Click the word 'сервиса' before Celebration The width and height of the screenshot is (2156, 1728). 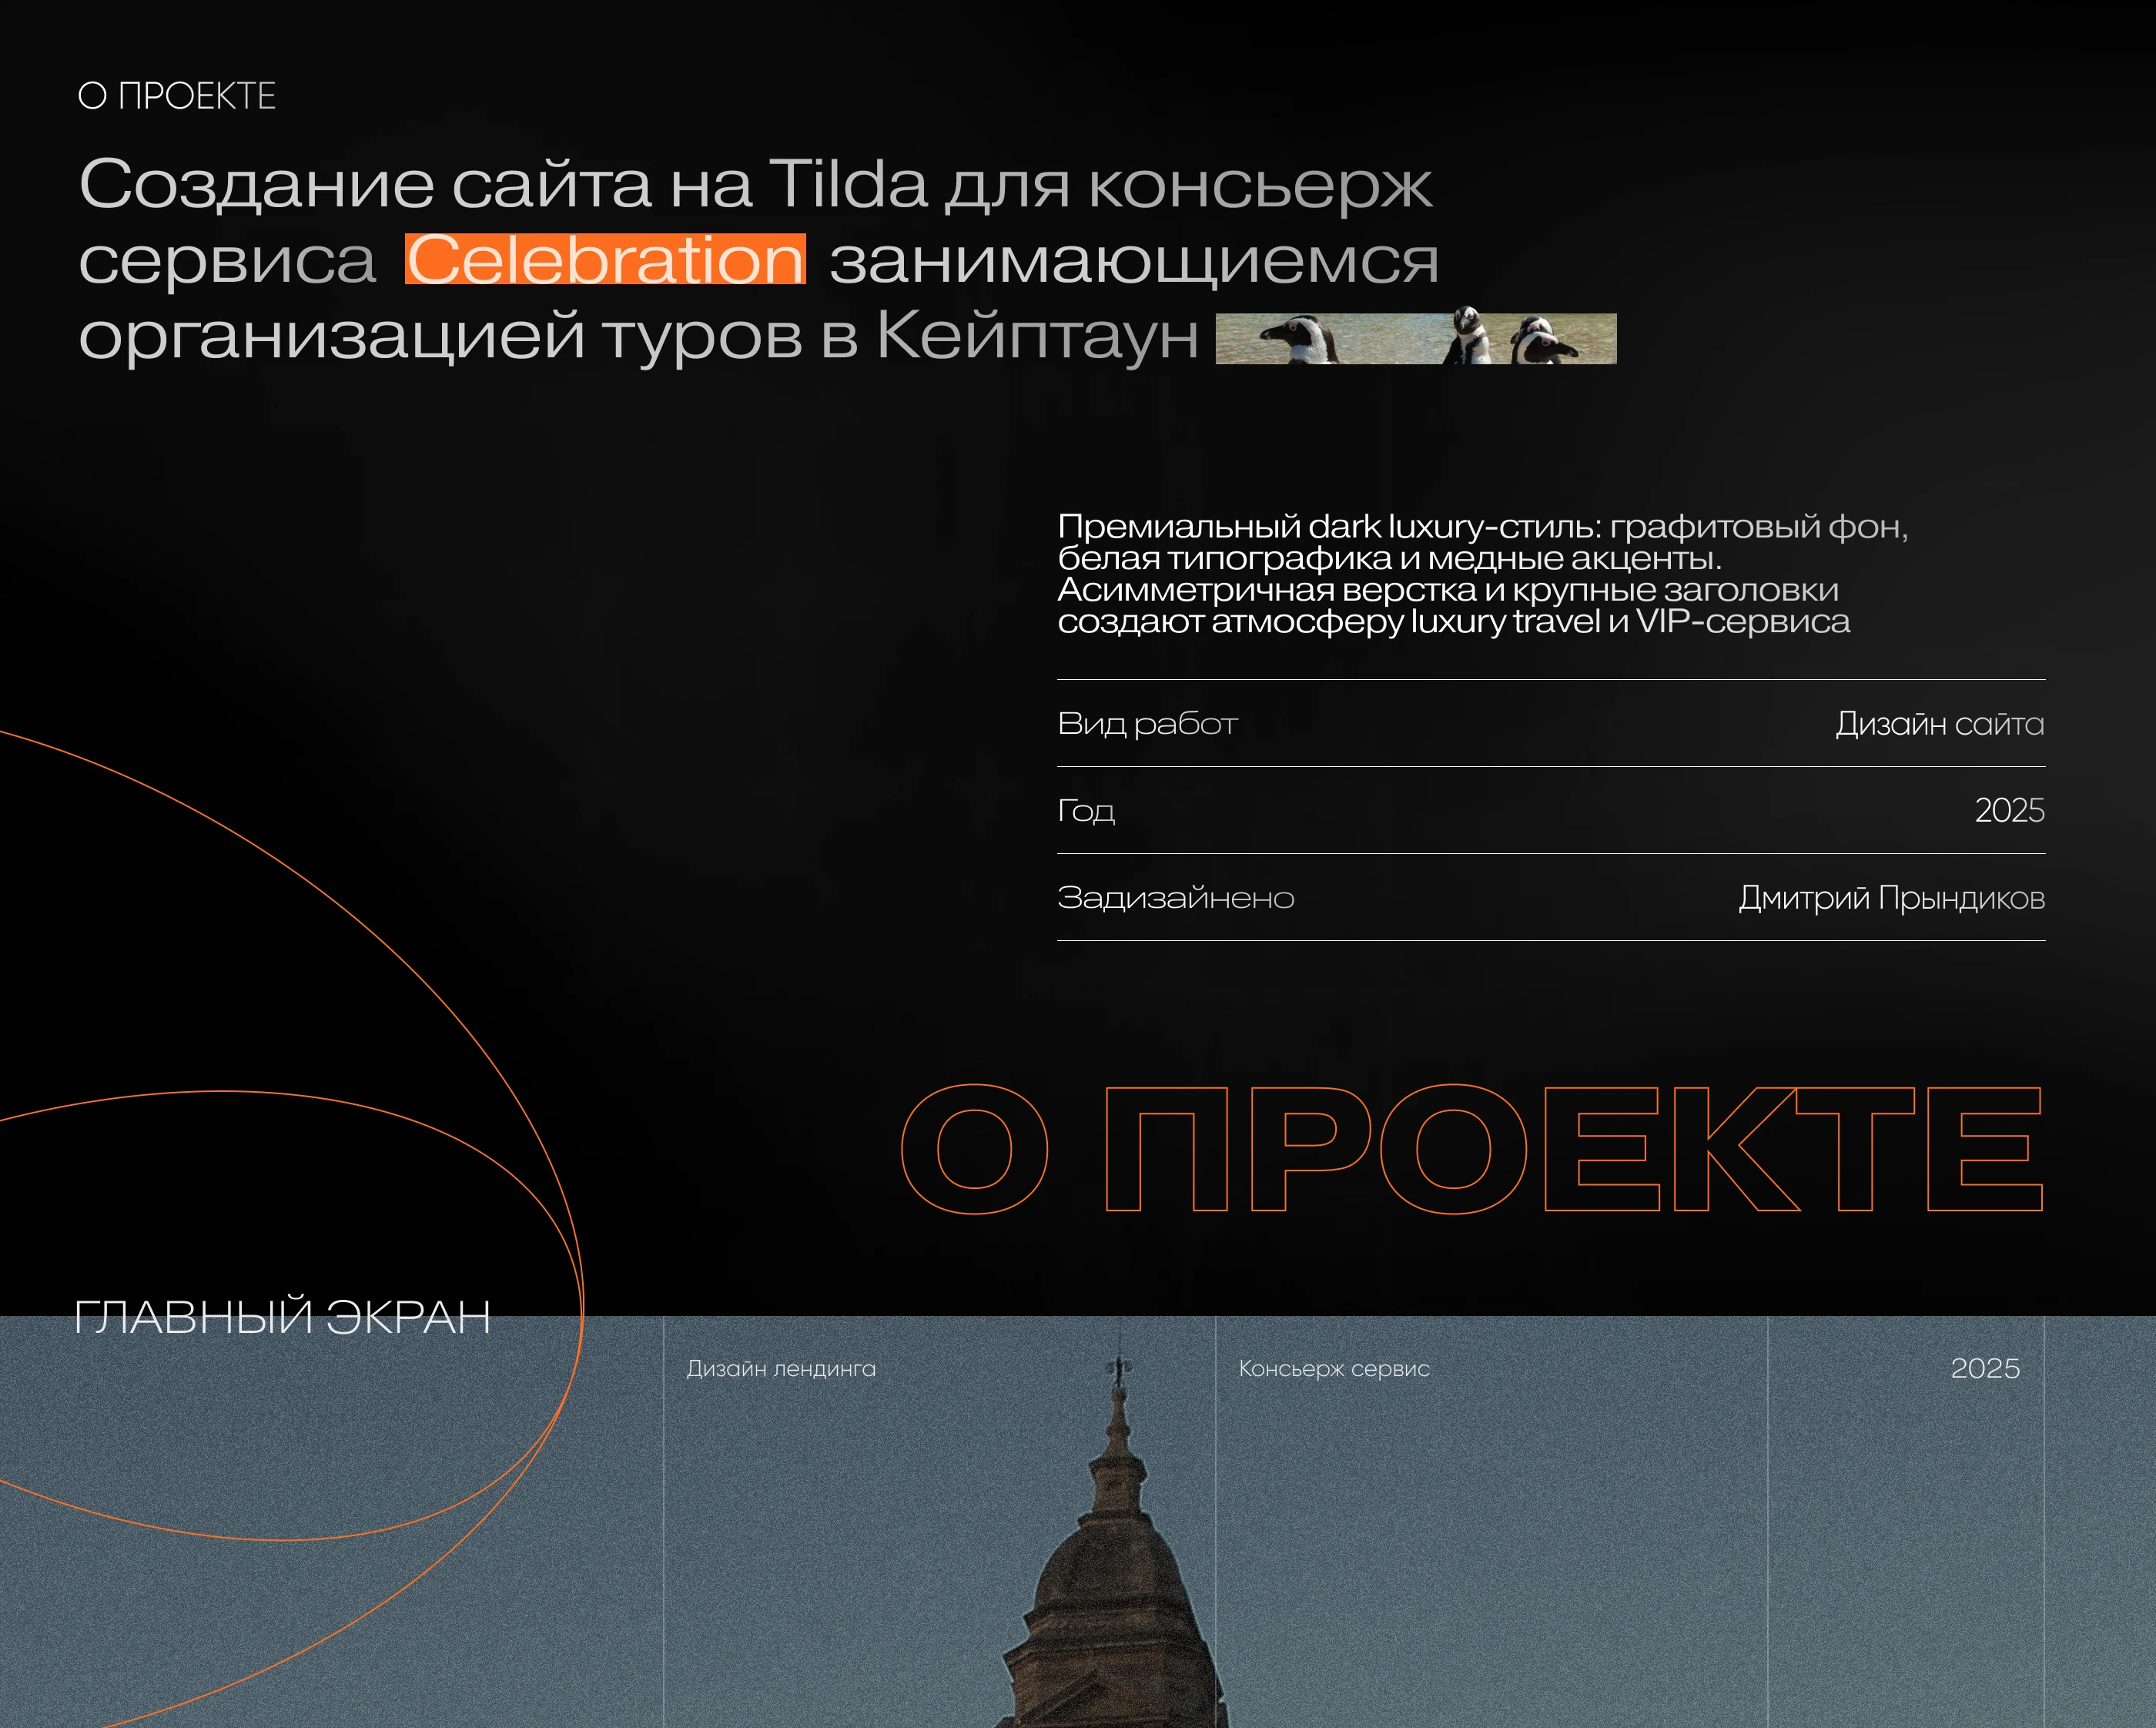coord(227,261)
